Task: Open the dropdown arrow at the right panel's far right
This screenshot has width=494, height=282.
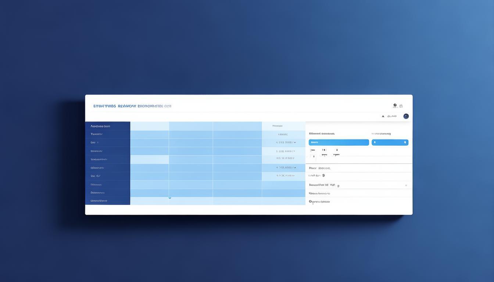Action: tap(406, 185)
